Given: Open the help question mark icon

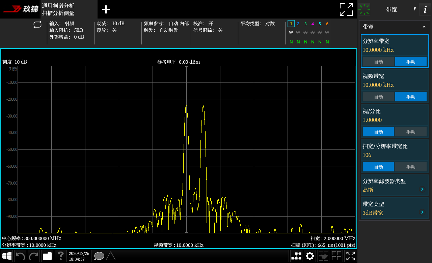Looking at the screenshot, I should click(60, 256).
